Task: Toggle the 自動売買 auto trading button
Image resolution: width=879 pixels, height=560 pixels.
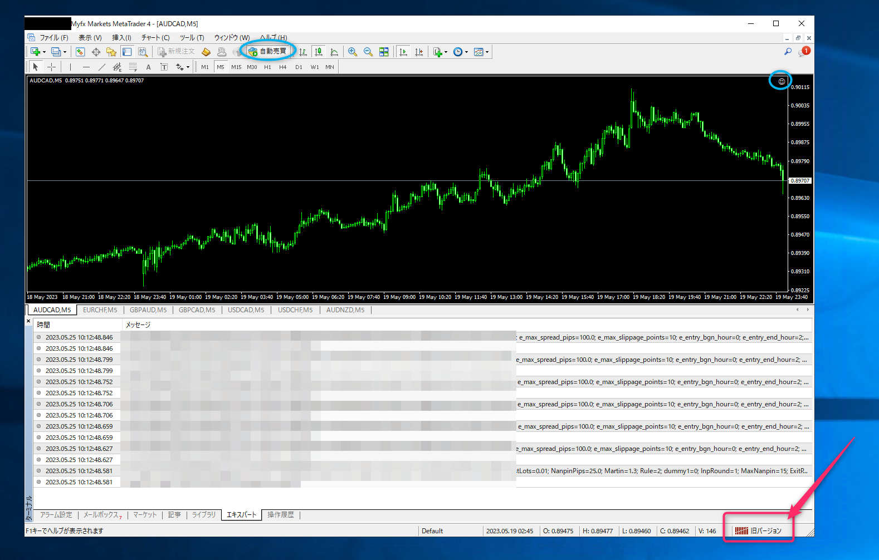Action: tap(268, 51)
